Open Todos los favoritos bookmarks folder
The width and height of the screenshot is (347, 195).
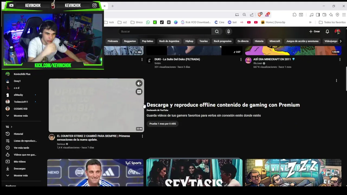pos(332,22)
